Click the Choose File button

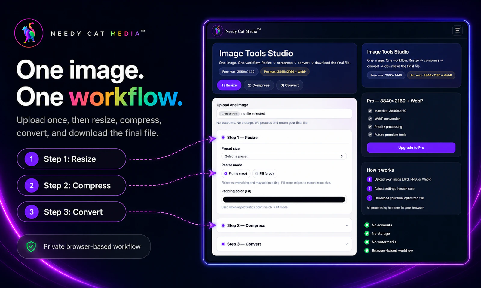pyautogui.click(x=229, y=114)
